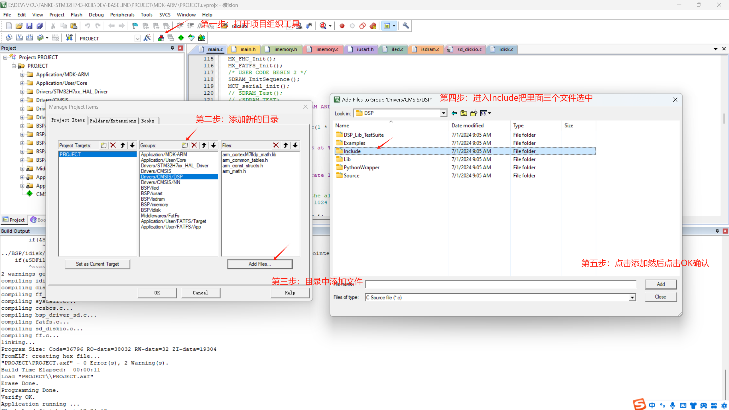Move group up arrow in Groups header
729x410 pixels.
pyautogui.click(x=204, y=145)
